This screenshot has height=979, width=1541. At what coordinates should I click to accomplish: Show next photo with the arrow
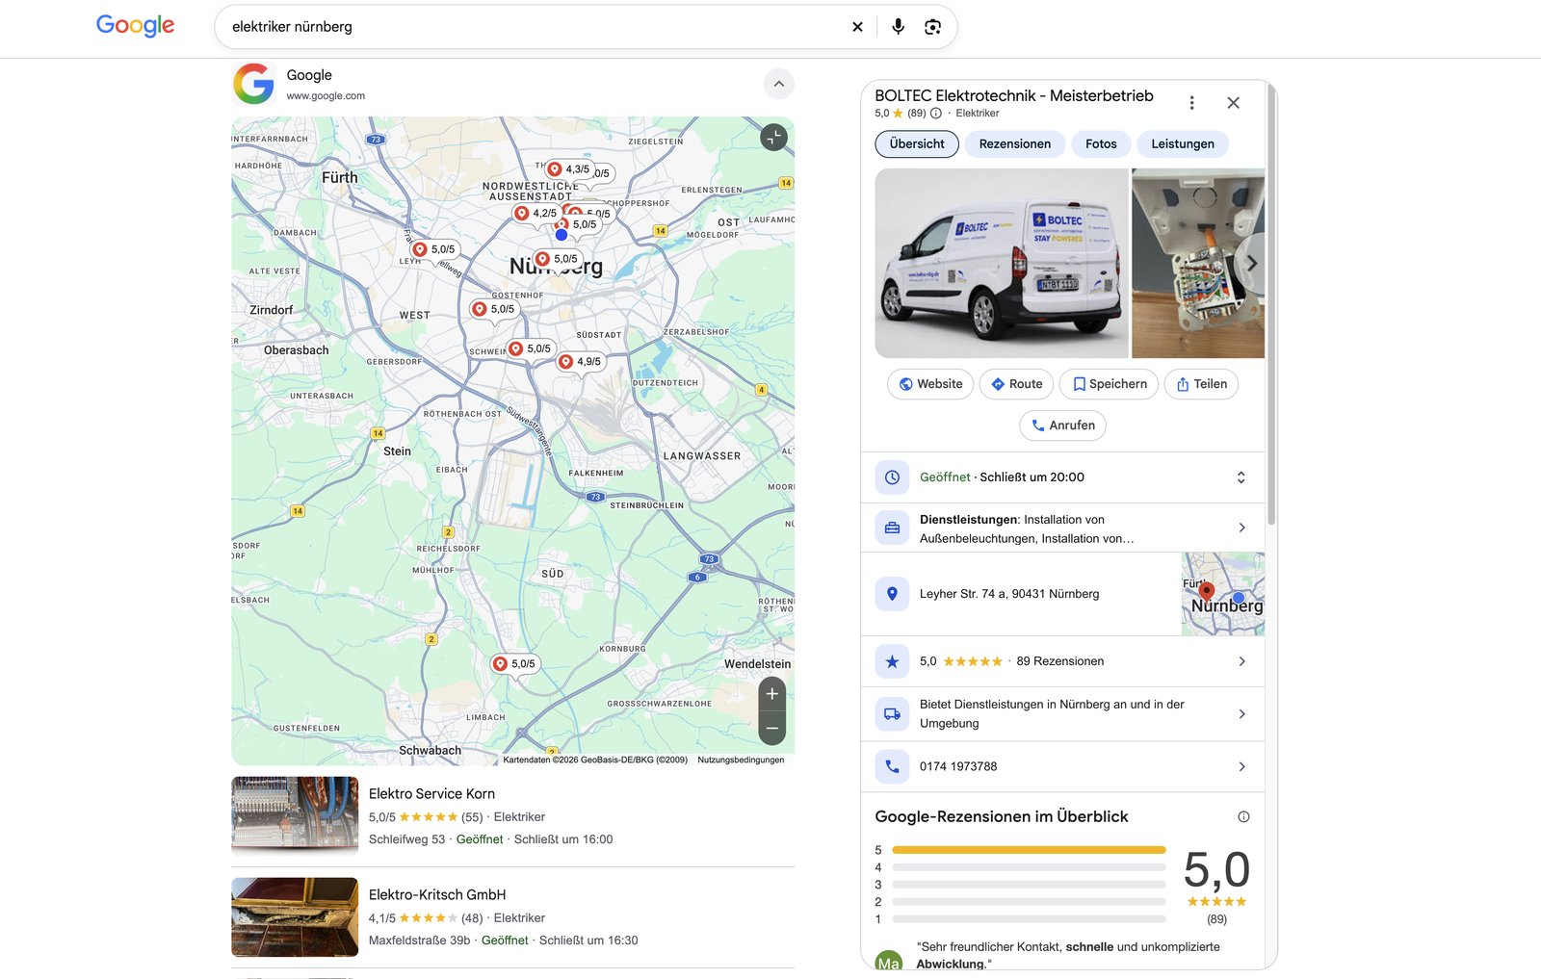[1250, 263]
